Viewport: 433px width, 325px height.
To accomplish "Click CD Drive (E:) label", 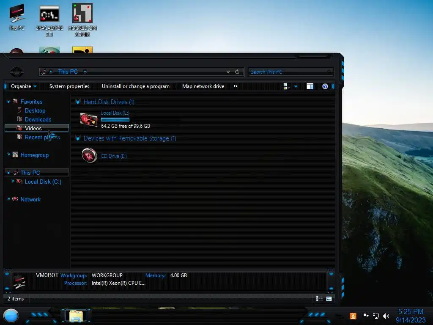I will [x=114, y=156].
